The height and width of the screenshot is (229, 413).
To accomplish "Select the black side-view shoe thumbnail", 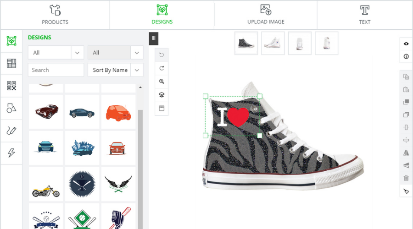I will point(246,44).
